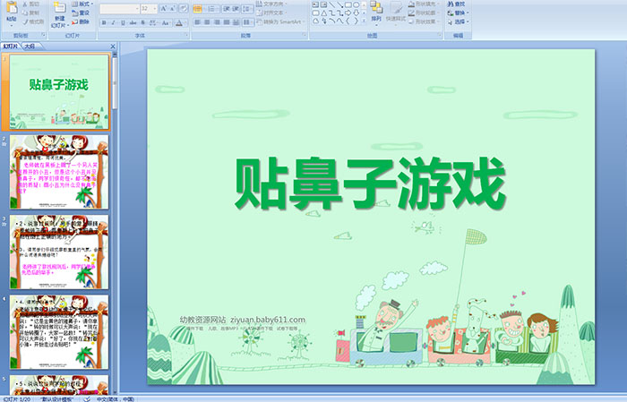627x402 pixels.
Task: Click the Delete (删除) slide button
Action: (81, 21)
